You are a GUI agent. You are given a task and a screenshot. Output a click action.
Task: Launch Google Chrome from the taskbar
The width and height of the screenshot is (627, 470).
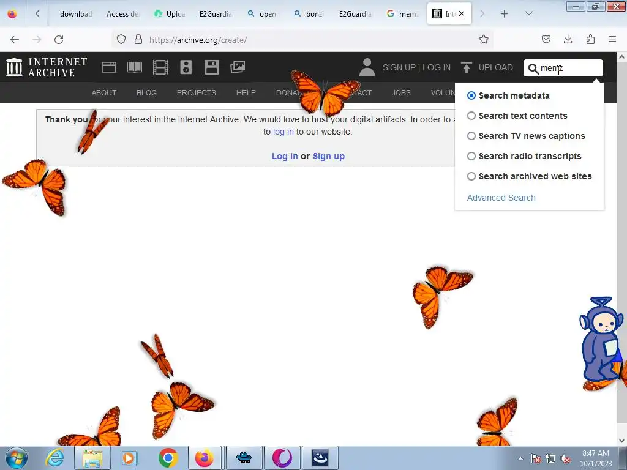coord(168,458)
